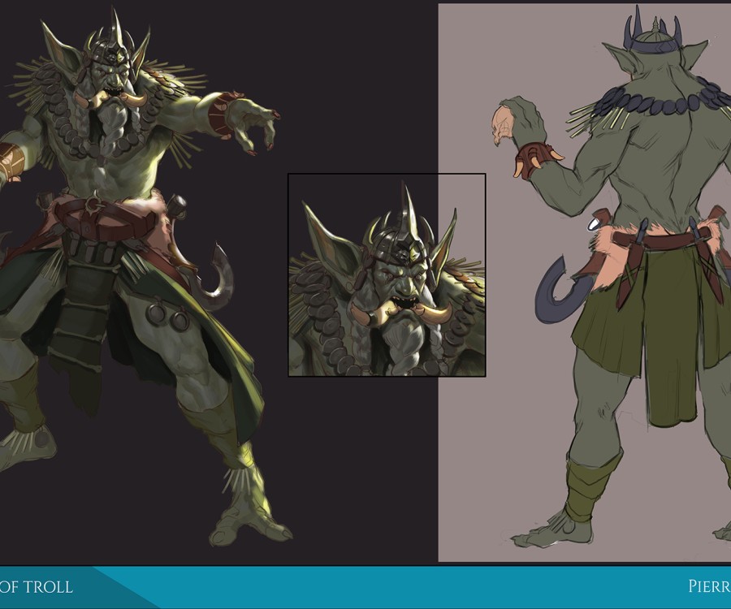
Task: Click the "OF TROLL" title text
Action: (37, 586)
